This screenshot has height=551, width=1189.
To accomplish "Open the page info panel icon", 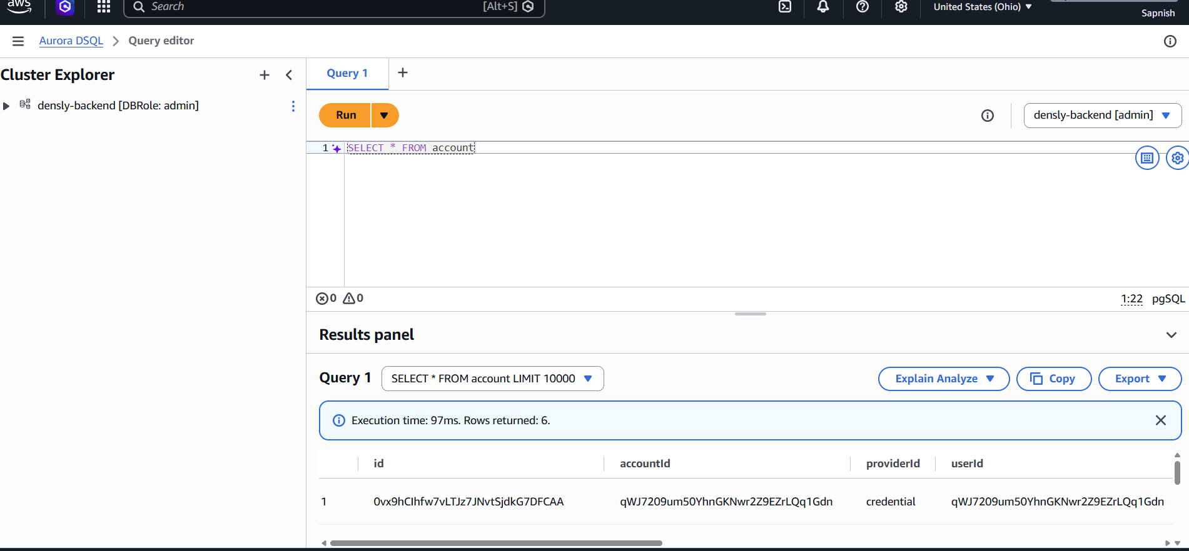I will click(1170, 41).
